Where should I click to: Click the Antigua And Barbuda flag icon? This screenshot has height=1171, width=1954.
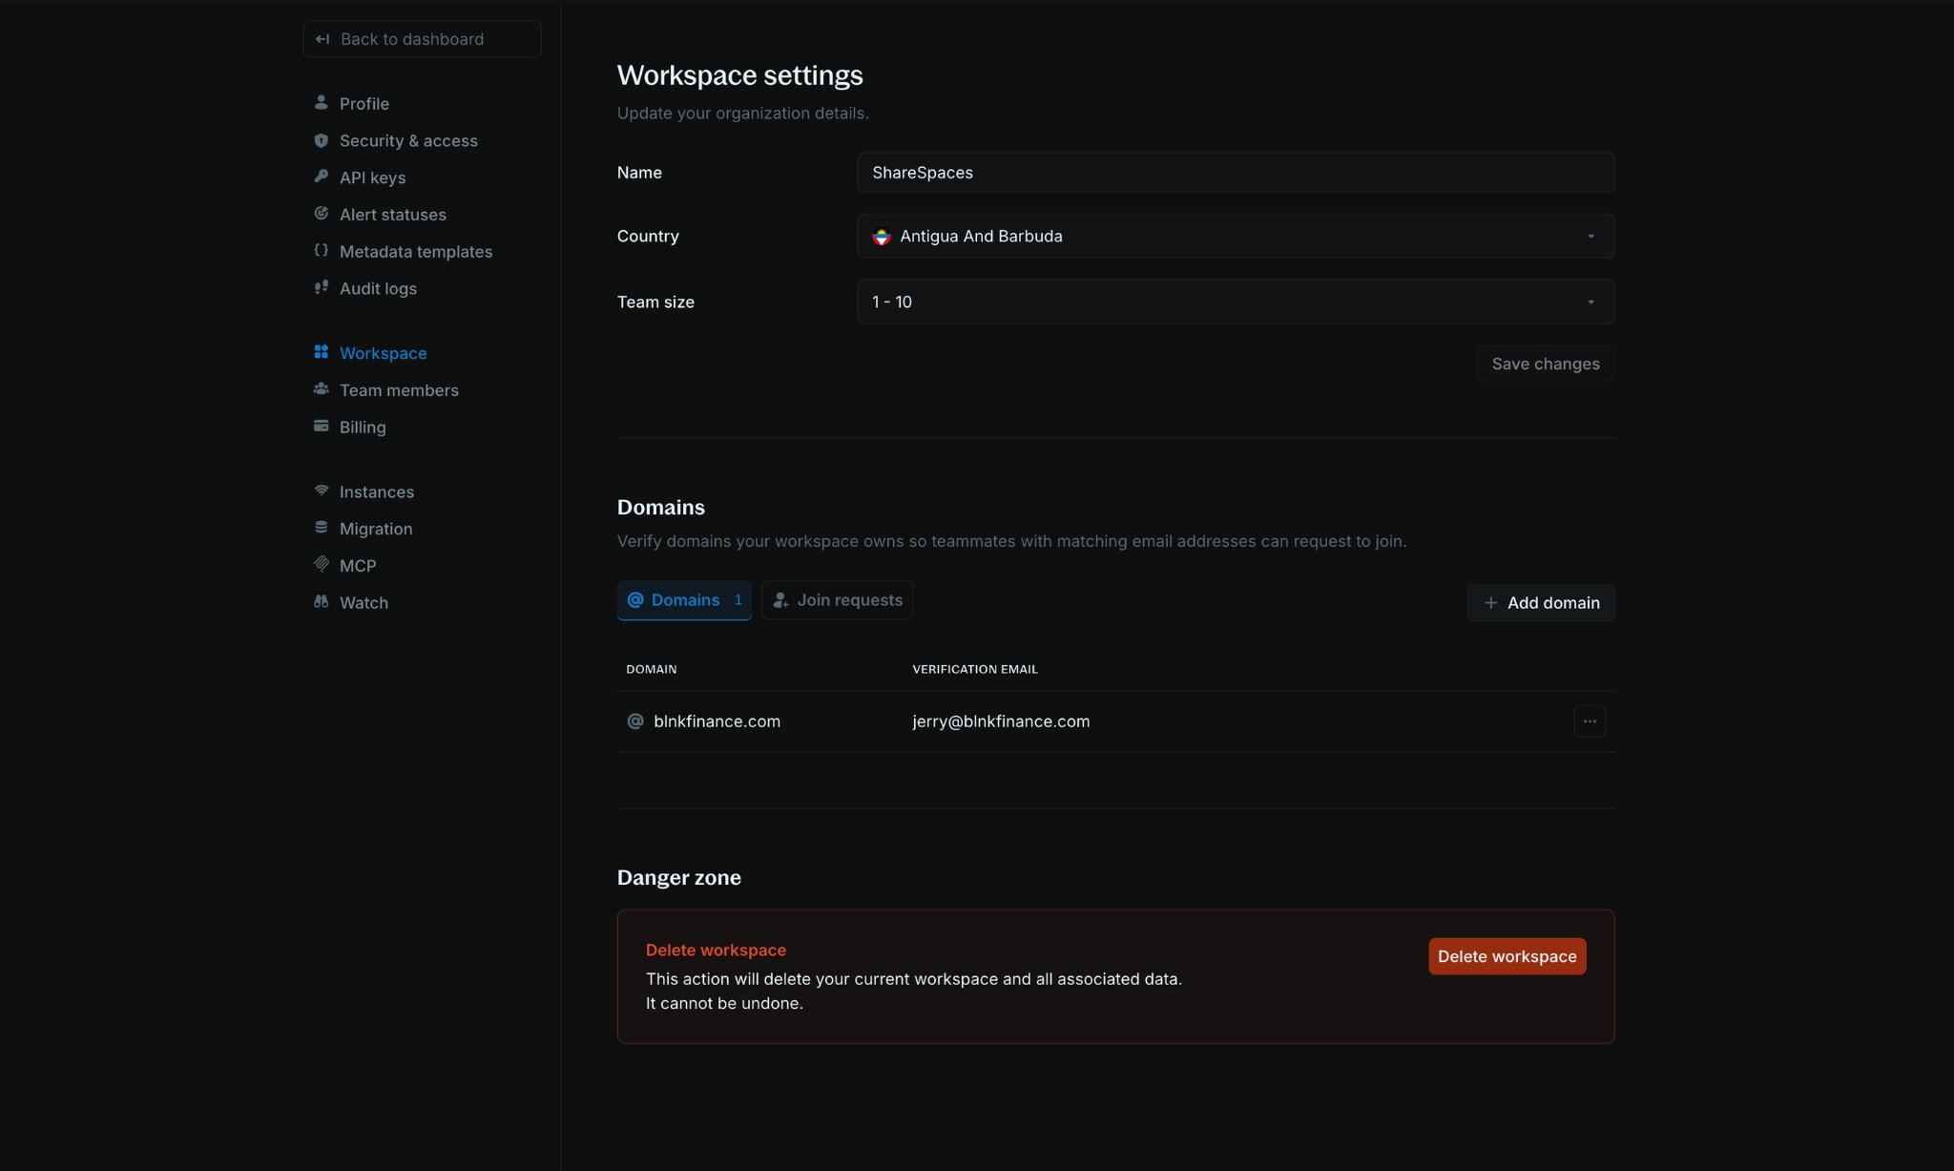(x=882, y=237)
